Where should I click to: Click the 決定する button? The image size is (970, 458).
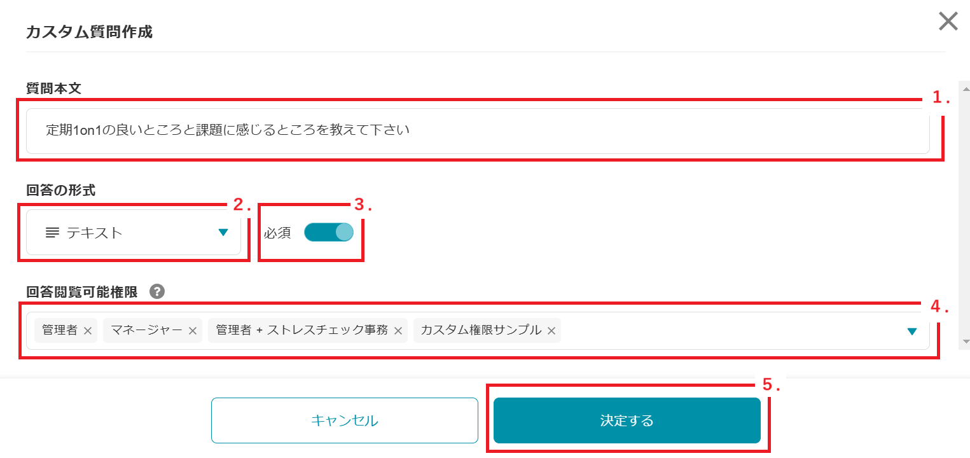(x=627, y=420)
